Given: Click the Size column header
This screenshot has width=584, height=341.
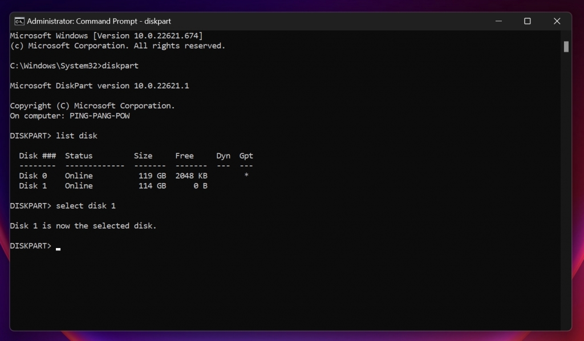Looking at the screenshot, I should 143,156.
